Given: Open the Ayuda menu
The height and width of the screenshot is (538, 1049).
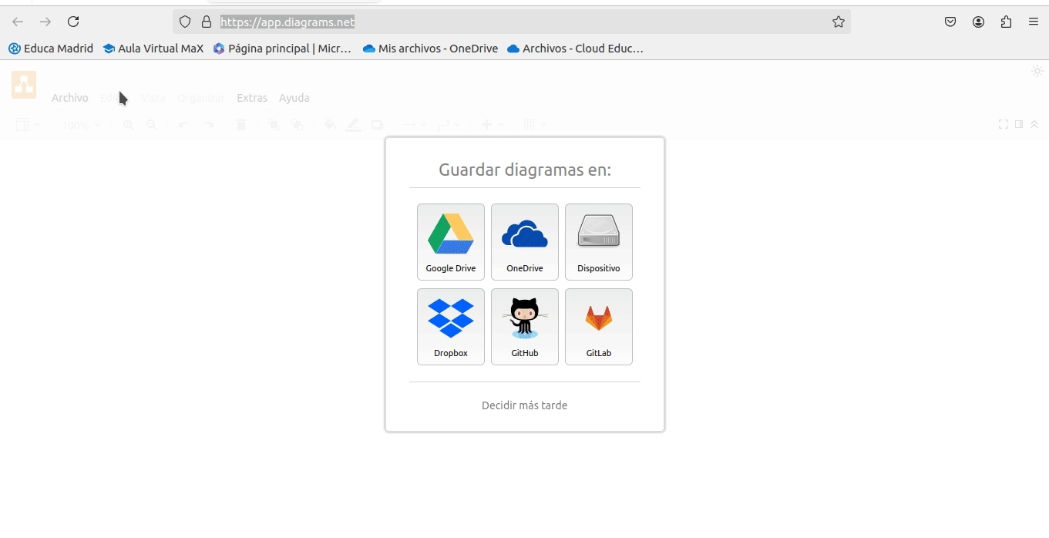Looking at the screenshot, I should pyautogui.click(x=294, y=98).
